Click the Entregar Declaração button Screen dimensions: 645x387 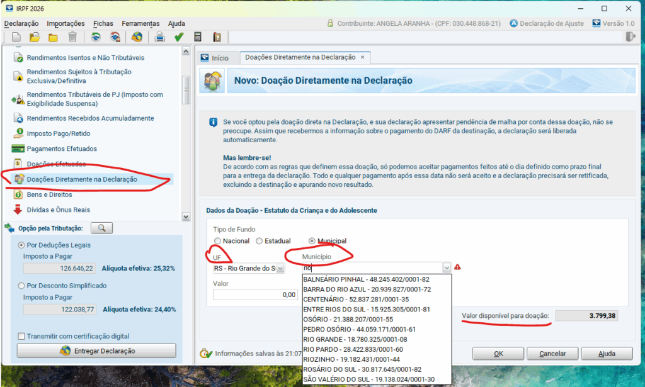click(96, 351)
